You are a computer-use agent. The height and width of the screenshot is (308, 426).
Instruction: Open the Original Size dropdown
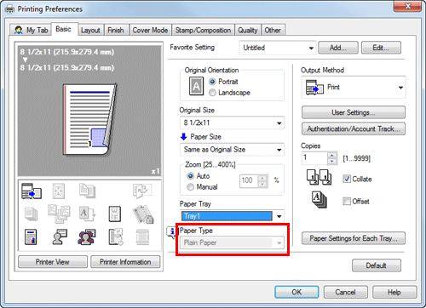pos(232,123)
